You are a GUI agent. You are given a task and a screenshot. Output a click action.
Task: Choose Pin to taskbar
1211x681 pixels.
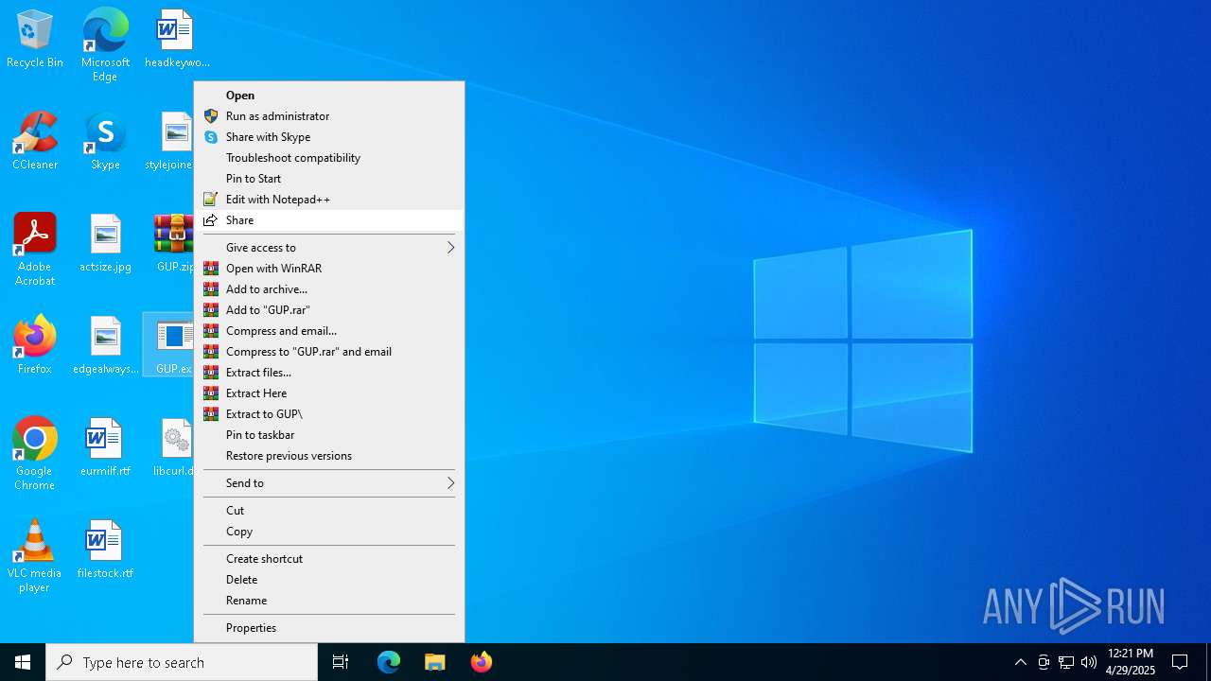tap(328, 435)
